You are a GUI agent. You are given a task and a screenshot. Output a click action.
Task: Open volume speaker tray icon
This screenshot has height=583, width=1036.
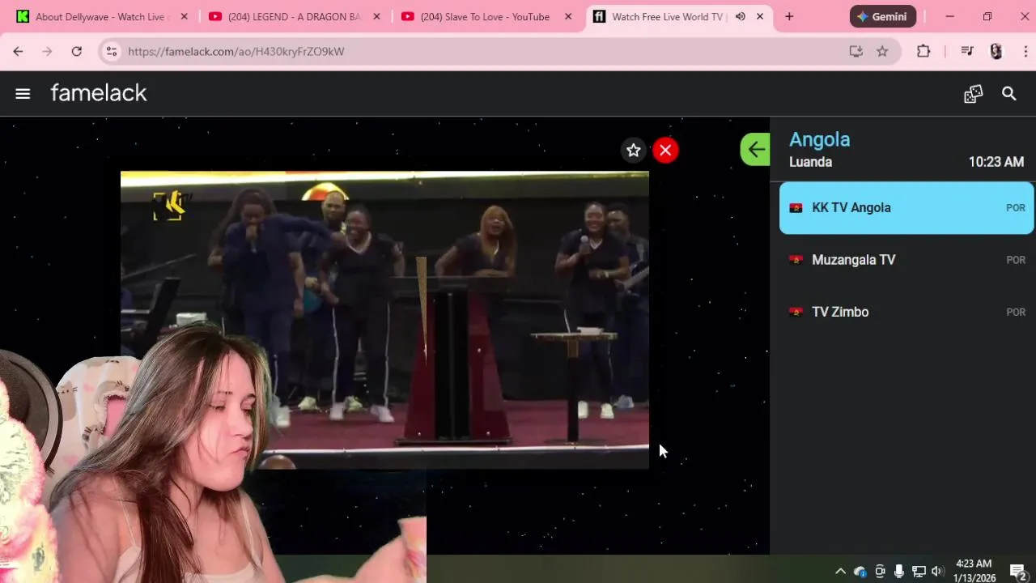[x=937, y=571]
